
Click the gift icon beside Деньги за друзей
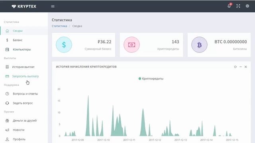point(7,120)
